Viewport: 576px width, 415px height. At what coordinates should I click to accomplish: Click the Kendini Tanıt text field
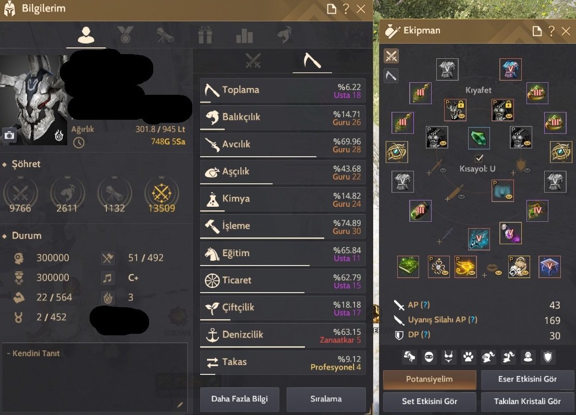point(95,377)
